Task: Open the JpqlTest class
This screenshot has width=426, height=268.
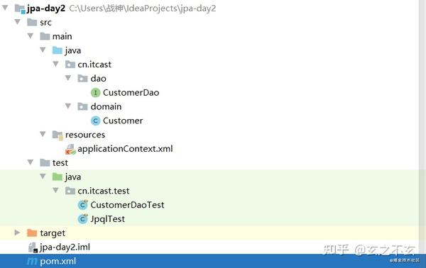Action: (x=108, y=219)
